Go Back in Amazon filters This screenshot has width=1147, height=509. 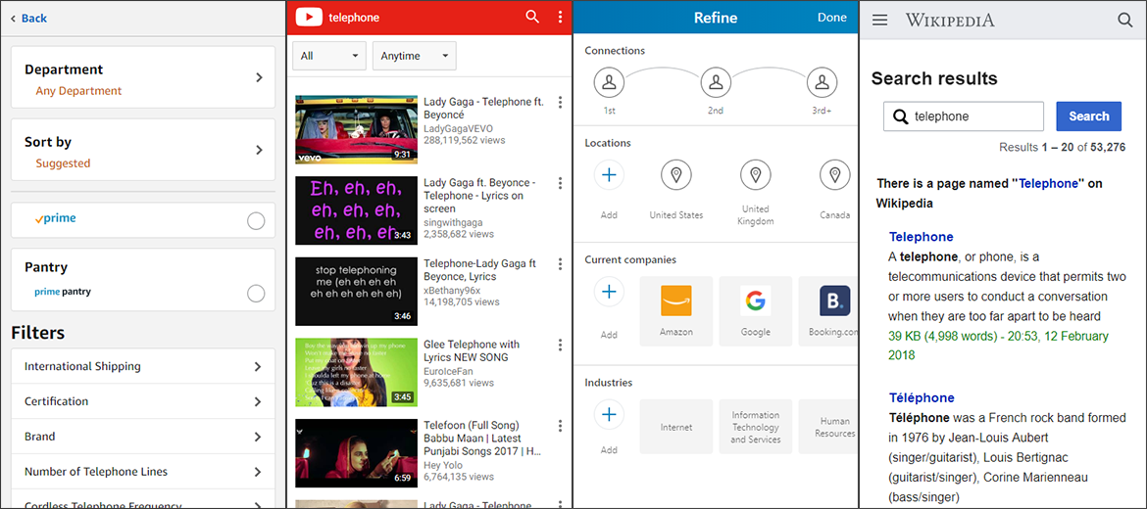click(28, 19)
